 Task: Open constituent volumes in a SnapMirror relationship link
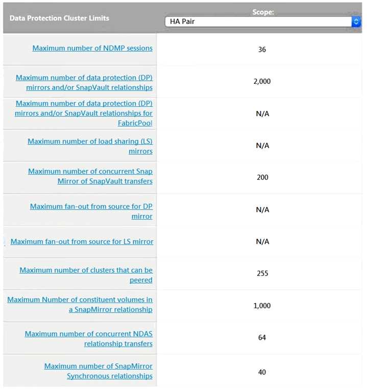(x=80, y=305)
